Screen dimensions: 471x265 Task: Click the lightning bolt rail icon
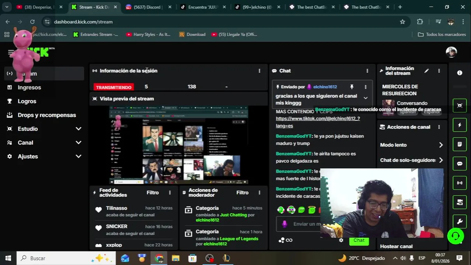tap(460, 125)
